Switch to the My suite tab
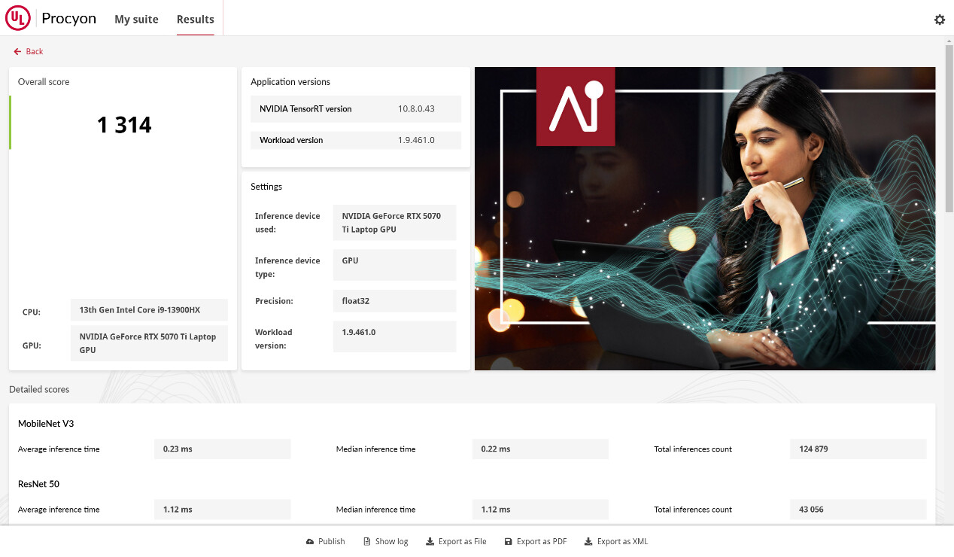The height and width of the screenshot is (557, 954). pyautogui.click(x=136, y=20)
